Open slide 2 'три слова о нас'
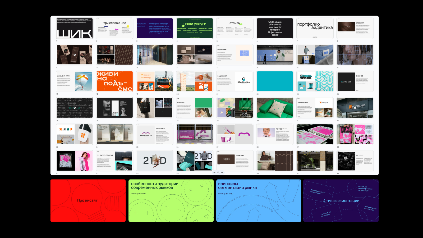Image resolution: width=423 pixels, height=238 pixels. [114, 28]
